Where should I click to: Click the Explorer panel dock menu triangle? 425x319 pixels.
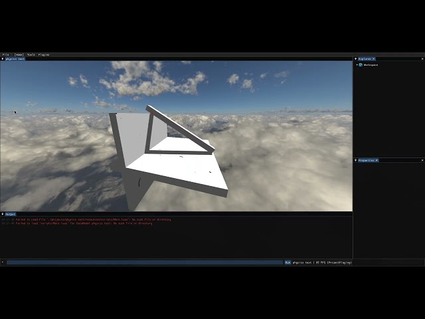point(355,59)
